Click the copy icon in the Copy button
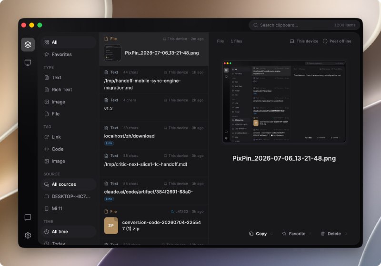Image resolution: width=381 pixels, height=266 pixels. 251,234
